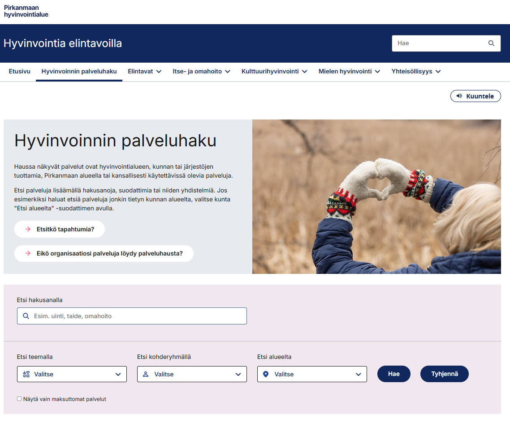The image size is (510, 422).
Task: Click the Kuuntele listen button
Action: click(475, 96)
